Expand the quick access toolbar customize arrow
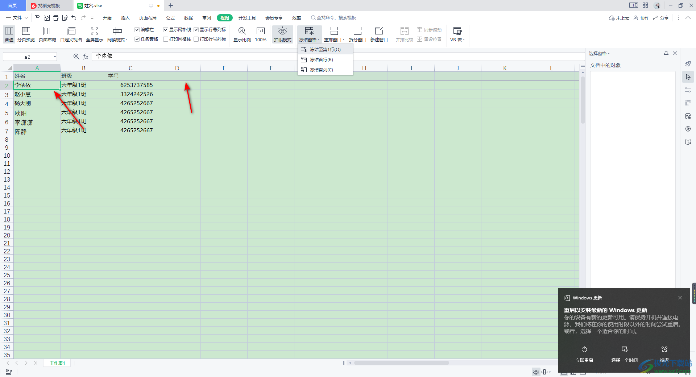The height and width of the screenshot is (377, 696). (92, 18)
